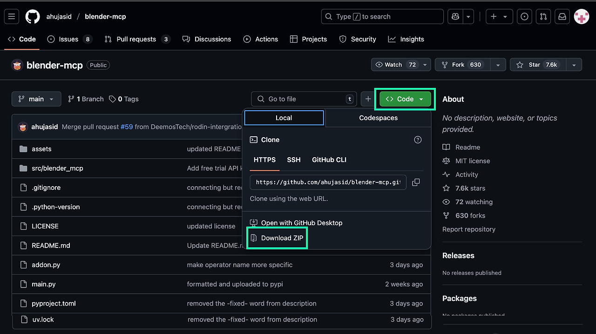Click the scale icon beside MIT license
This screenshot has width=596, height=334.
click(446, 161)
